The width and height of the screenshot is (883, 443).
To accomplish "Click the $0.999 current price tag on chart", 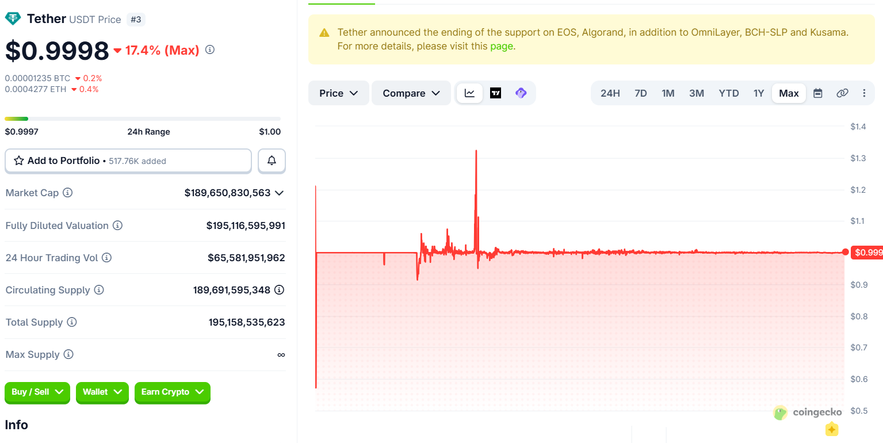I will coord(867,253).
